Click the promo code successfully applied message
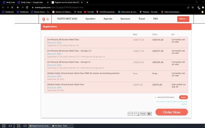Image resolution: width=205 pixels, height=128 pixels. (172, 103)
